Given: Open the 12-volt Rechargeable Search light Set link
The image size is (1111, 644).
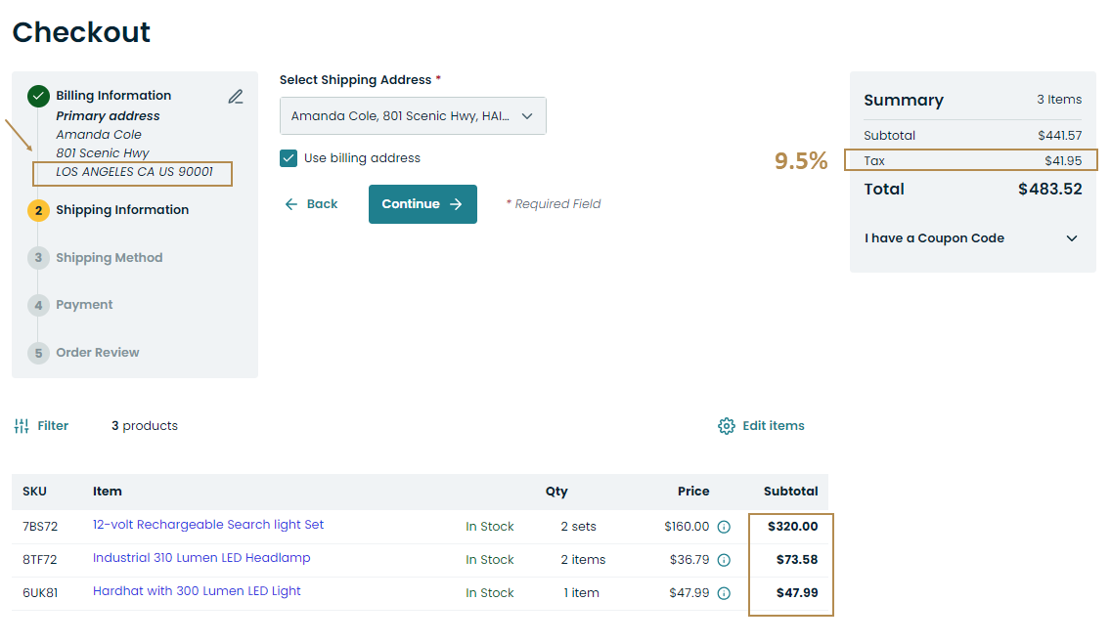Looking at the screenshot, I should coord(208,525).
